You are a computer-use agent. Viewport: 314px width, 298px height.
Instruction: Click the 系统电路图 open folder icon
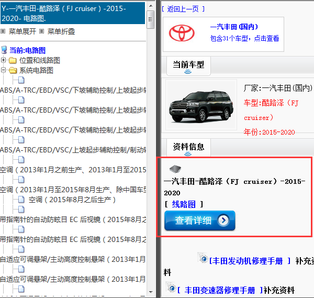click(x=13, y=70)
